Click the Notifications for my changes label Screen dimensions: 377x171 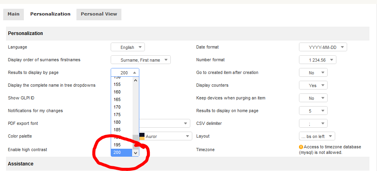(x=35, y=111)
